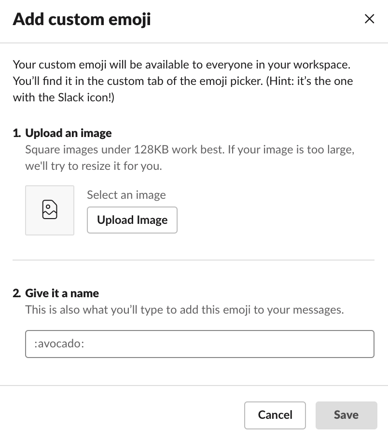Image resolution: width=388 pixels, height=441 pixels.
Task: Click the 128KB image size hint text
Action: (190, 157)
